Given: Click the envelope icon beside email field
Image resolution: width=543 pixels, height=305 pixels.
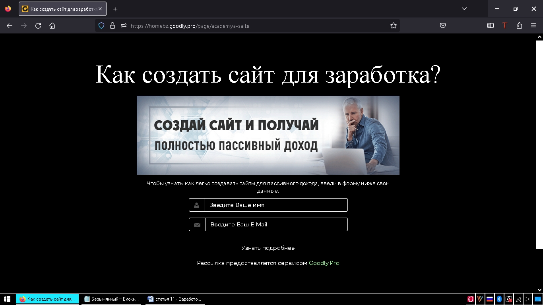Looking at the screenshot, I should coord(197,224).
